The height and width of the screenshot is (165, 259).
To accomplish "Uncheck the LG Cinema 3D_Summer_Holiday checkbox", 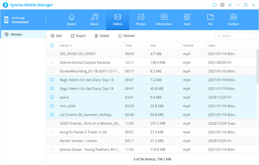I will pyautogui.click(x=52, y=114).
